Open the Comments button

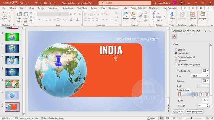click(185, 8)
